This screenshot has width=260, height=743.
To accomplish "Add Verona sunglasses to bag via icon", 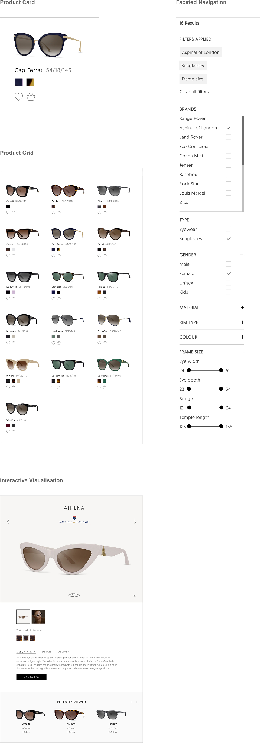I will coord(14,431).
